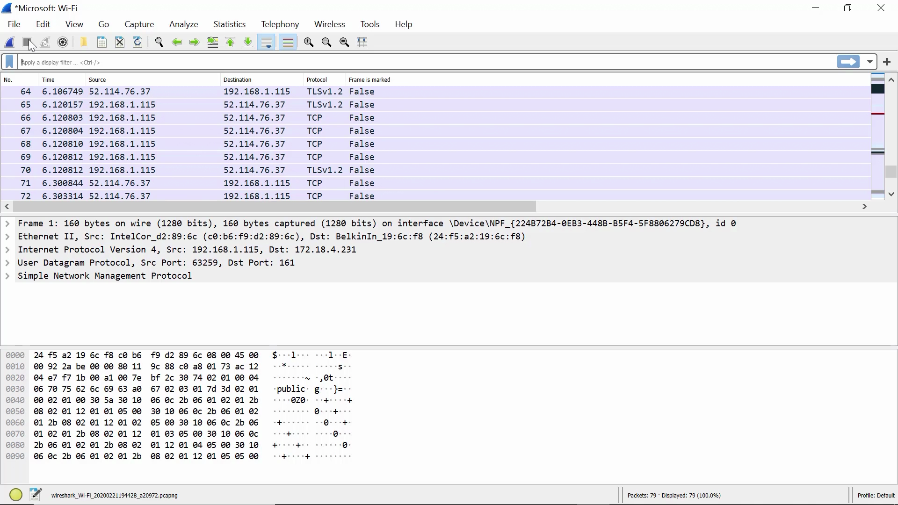Jump to the last packet

(248, 42)
